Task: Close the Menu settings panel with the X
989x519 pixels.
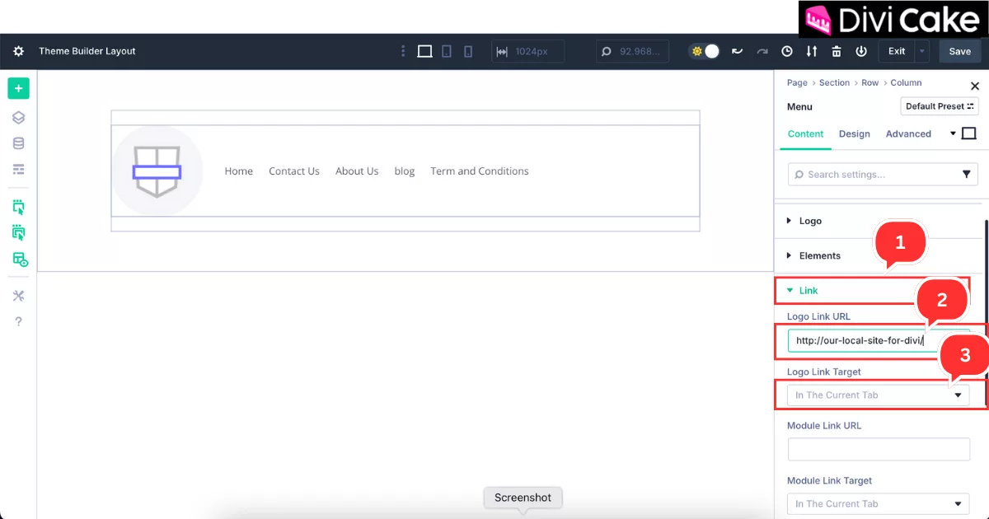Action: pos(975,86)
